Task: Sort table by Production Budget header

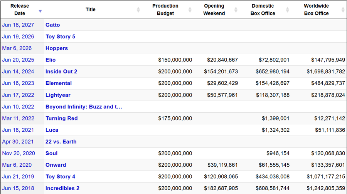Action: (165, 10)
